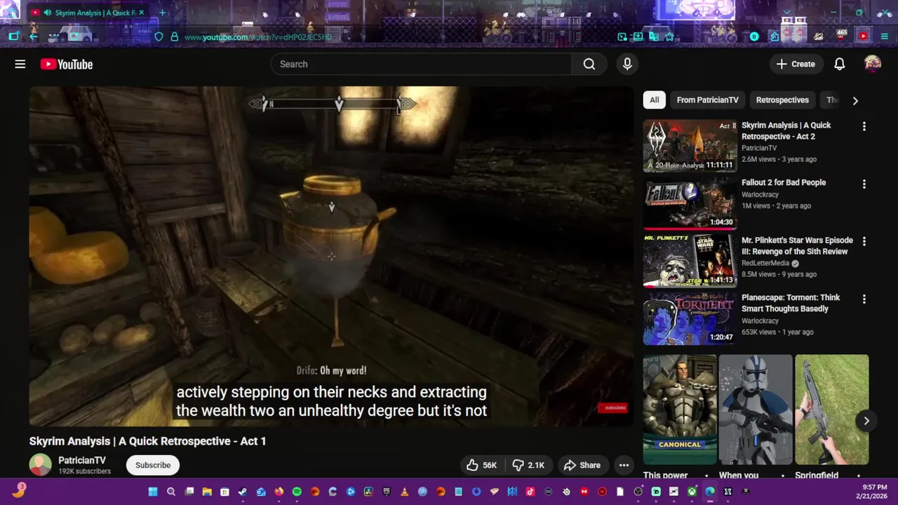Click the Share button

(582, 465)
